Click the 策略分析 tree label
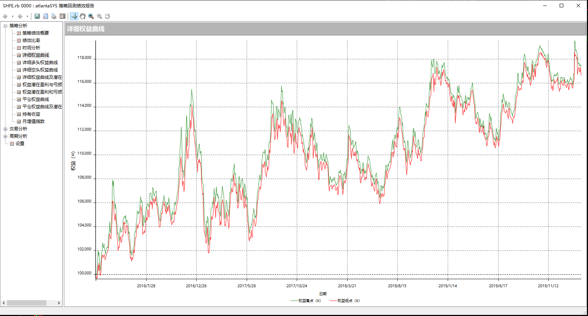The width and height of the screenshot is (588, 316). pos(18,26)
